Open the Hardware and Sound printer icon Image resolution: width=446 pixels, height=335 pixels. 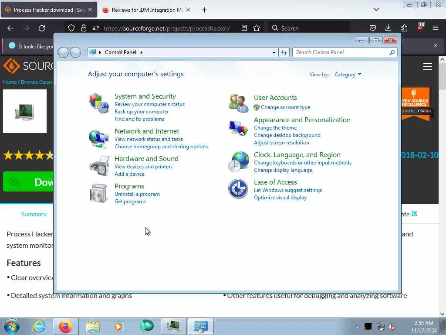coord(99,166)
